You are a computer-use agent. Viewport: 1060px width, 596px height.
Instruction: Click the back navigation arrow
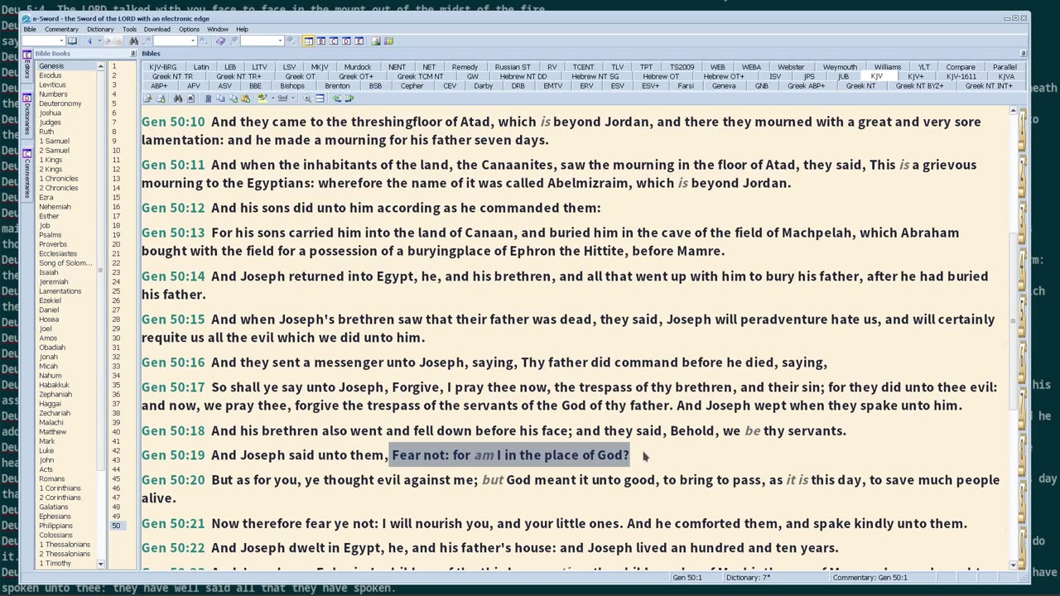(x=89, y=41)
